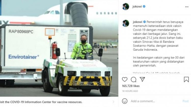View the 165,728 likes list
Viewport: 191px width, 107px height.
pos(131,86)
